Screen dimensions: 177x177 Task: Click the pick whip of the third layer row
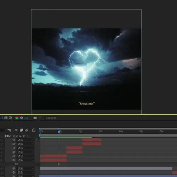14,148
